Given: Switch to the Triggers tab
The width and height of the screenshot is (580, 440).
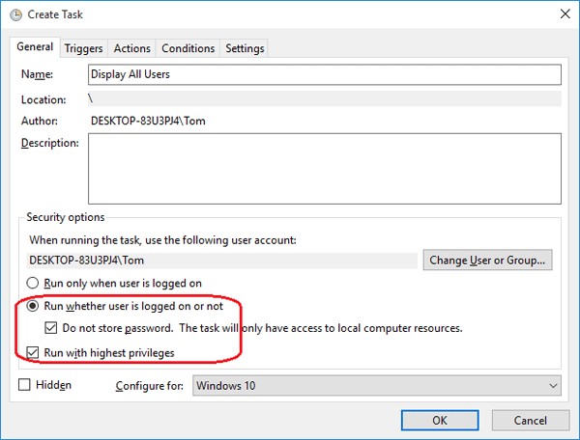Looking at the screenshot, I should click(x=84, y=48).
